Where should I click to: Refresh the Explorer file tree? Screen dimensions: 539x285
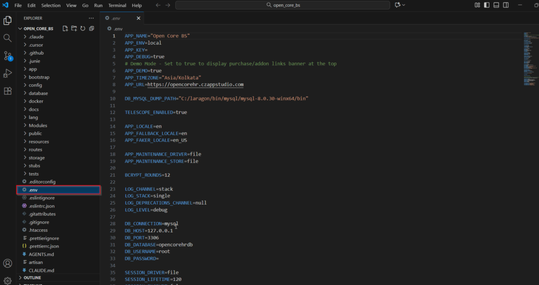tap(83, 28)
